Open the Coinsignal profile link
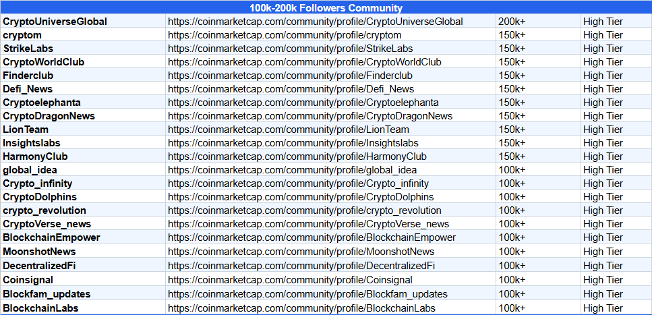652x315 pixels. coord(290,280)
